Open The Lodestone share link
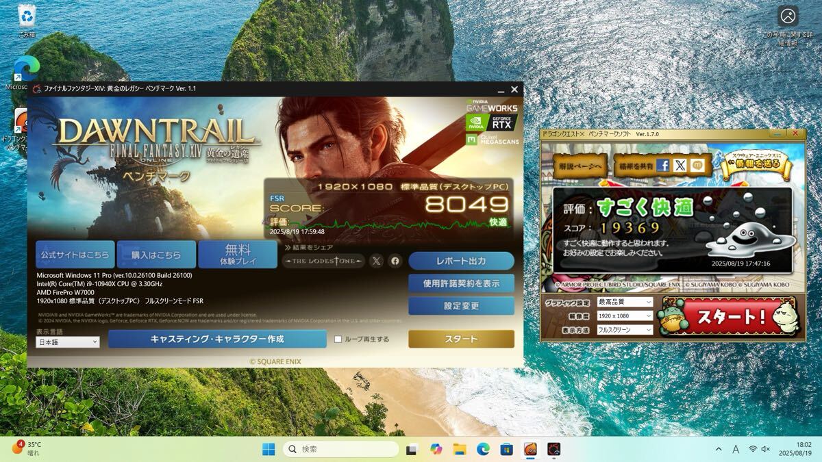The width and height of the screenshot is (822, 462). [x=324, y=261]
